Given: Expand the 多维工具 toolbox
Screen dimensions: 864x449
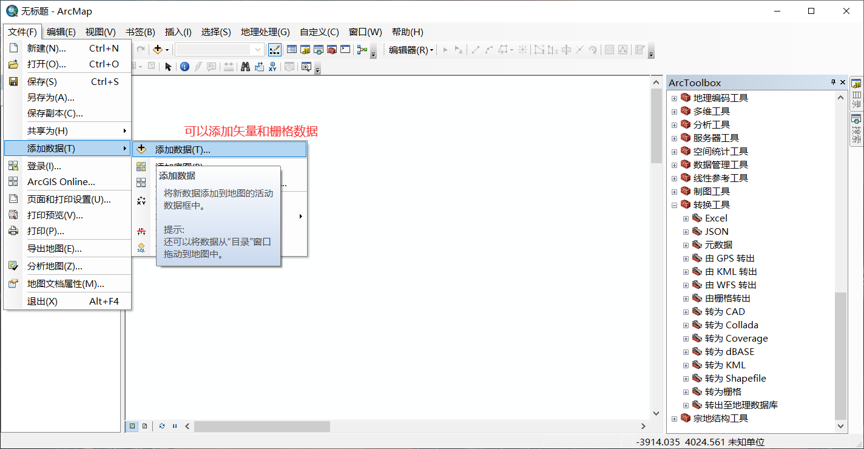Looking at the screenshot, I should pos(674,112).
